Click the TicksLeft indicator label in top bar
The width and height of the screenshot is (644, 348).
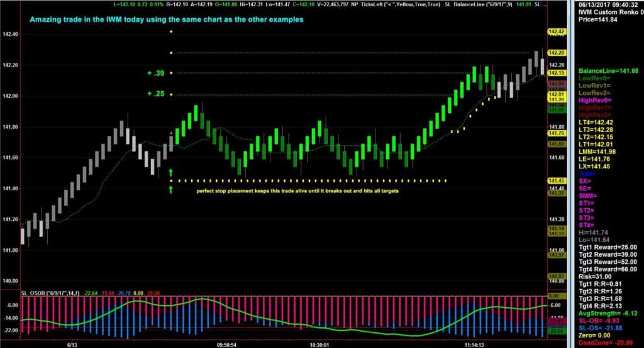[x=401, y=4]
